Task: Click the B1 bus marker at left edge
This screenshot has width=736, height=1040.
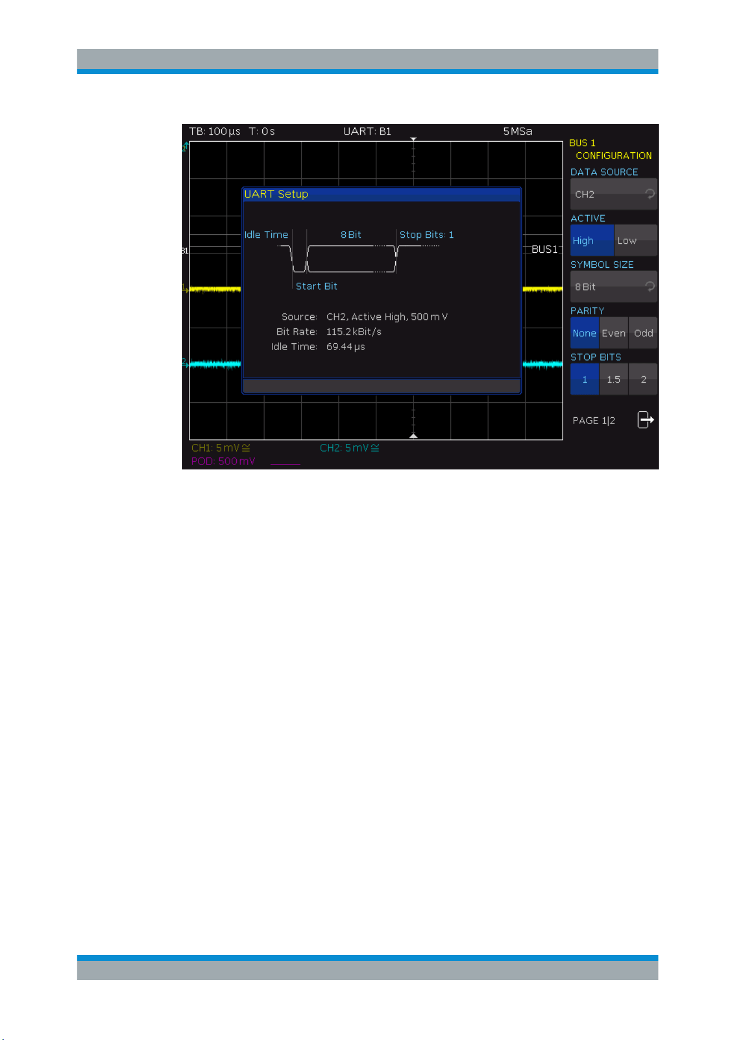Action: click(x=185, y=251)
